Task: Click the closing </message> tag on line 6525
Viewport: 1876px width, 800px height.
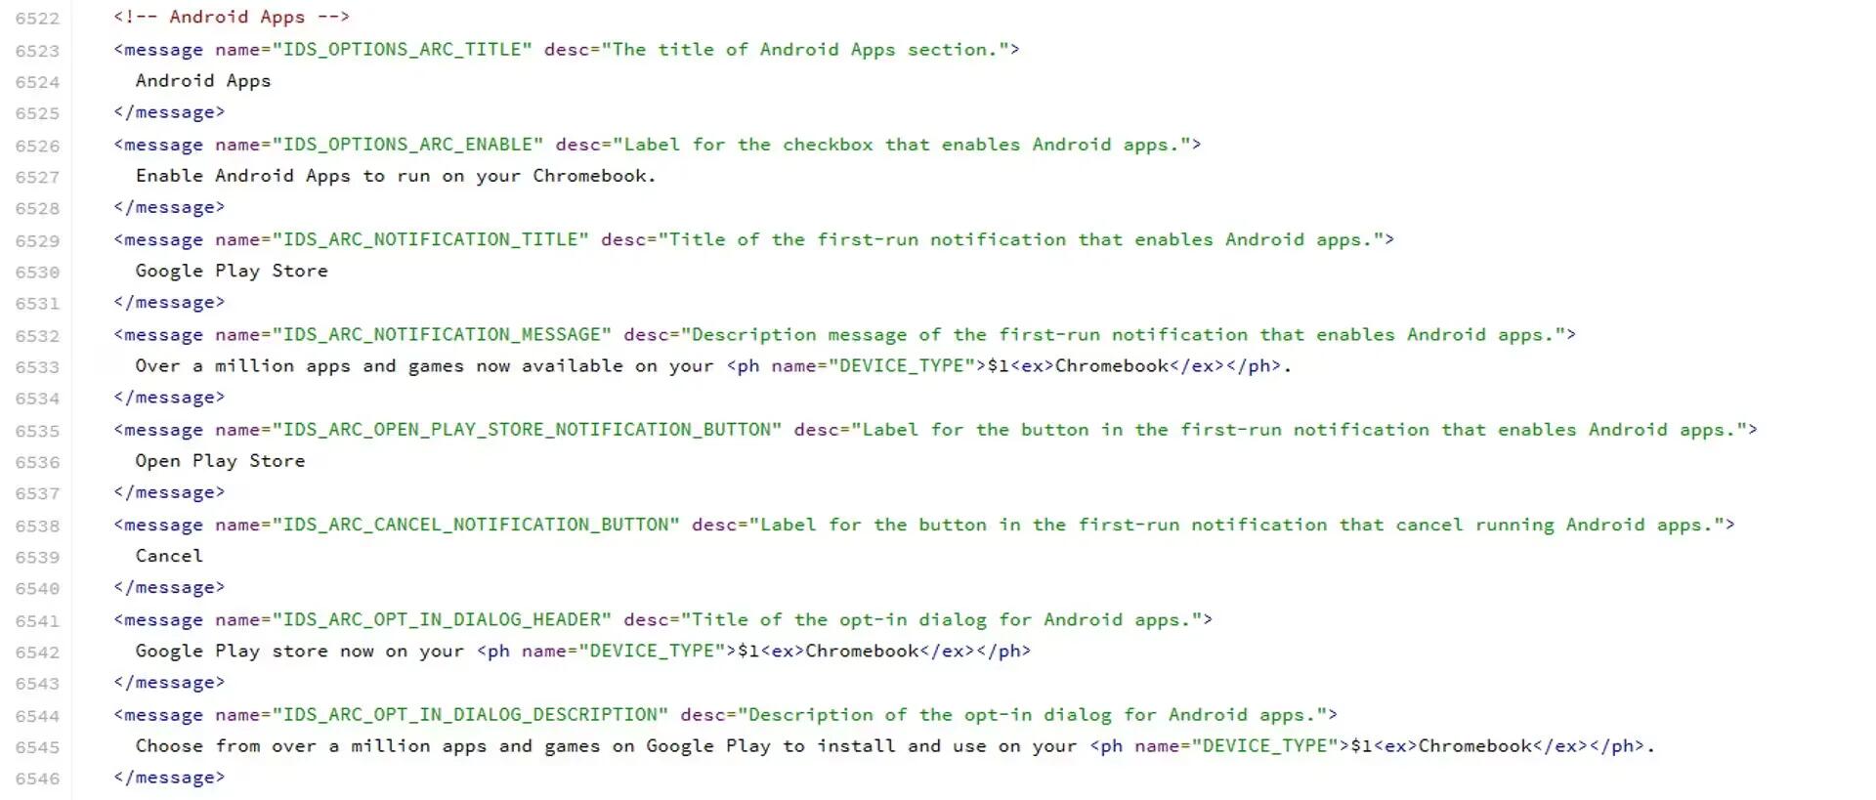Action: [x=169, y=112]
